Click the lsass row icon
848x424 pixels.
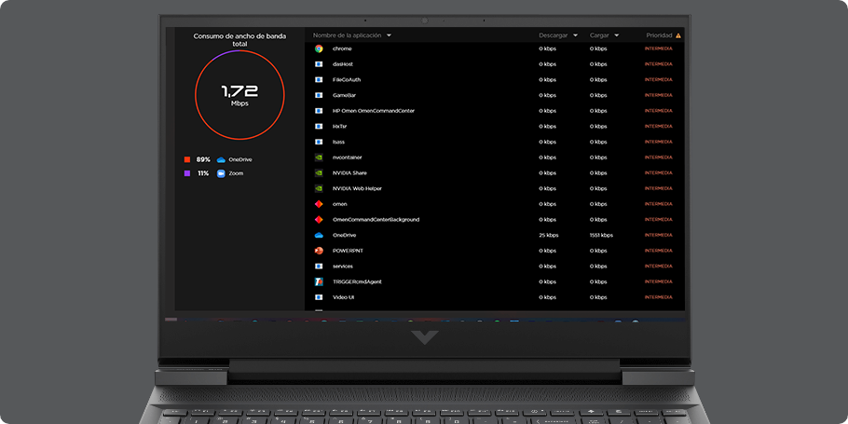pos(319,142)
